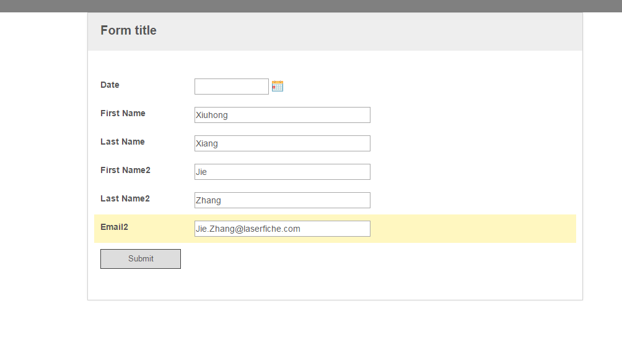Open the calendar date picker icon

point(278,86)
